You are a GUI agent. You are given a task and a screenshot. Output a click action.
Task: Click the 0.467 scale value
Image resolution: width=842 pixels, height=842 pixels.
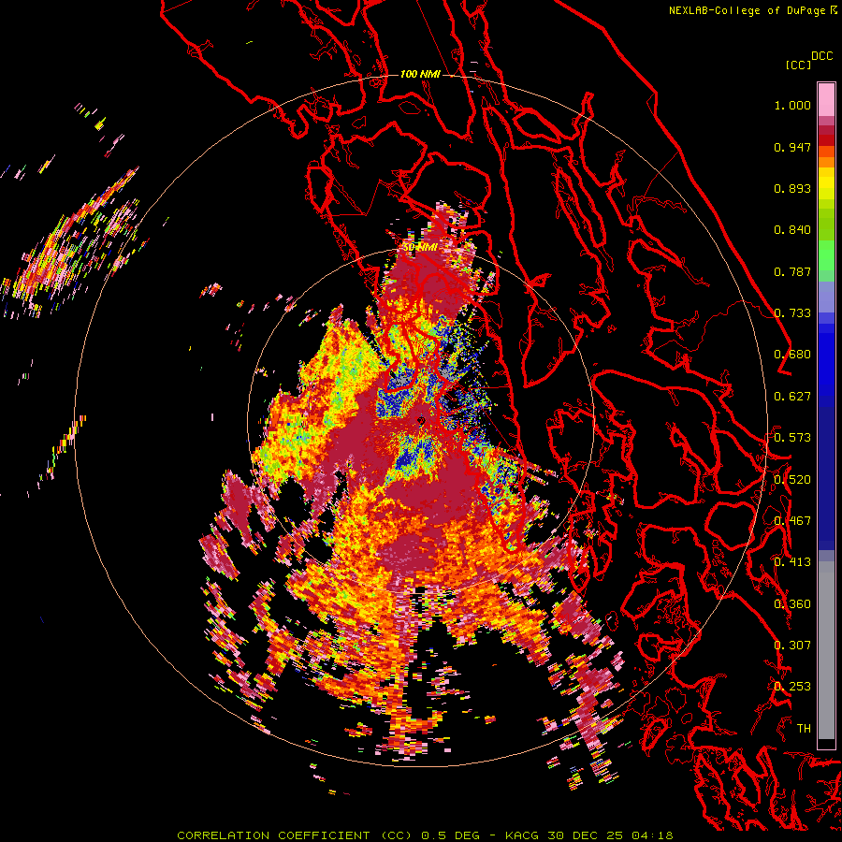(792, 521)
